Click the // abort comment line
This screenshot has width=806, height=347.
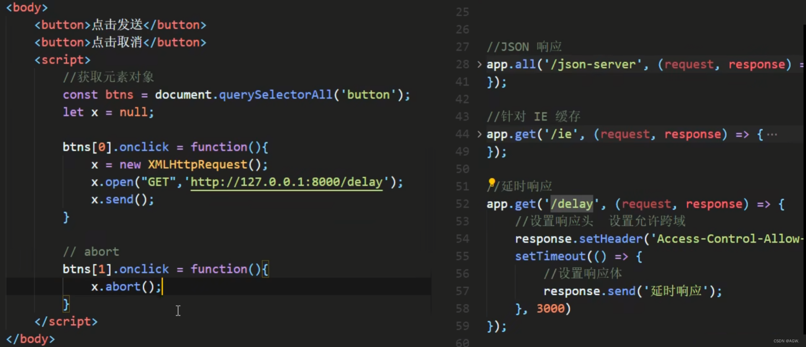(91, 252)
